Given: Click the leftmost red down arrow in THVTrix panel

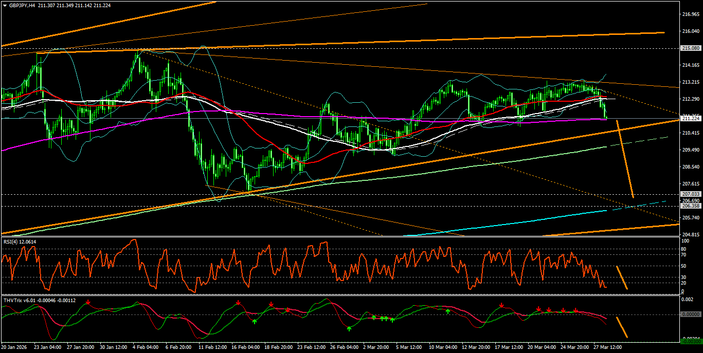Looking at the screenshot, I should pyautogui.click(x=88, y=303).
